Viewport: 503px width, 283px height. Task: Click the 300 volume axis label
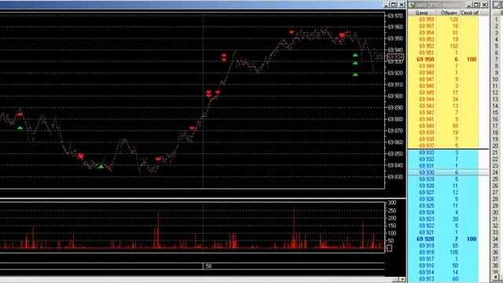click(392, 203)
